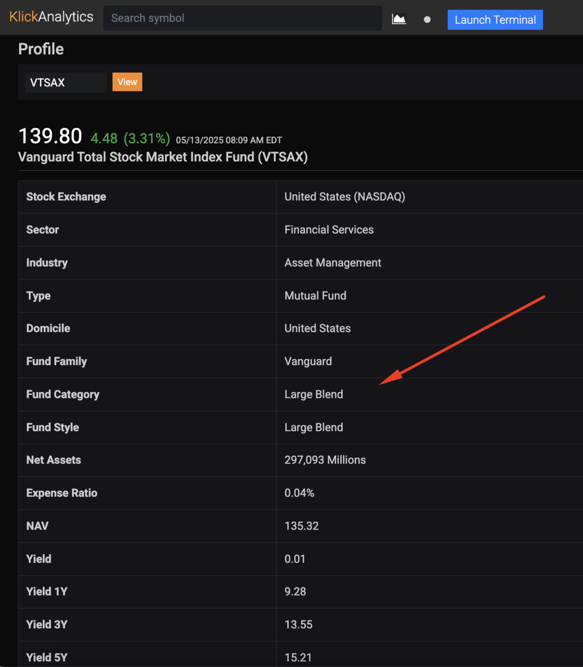Select the Yield value 0.01
This screenshot has height=667, width=583.
pos(295,559)
